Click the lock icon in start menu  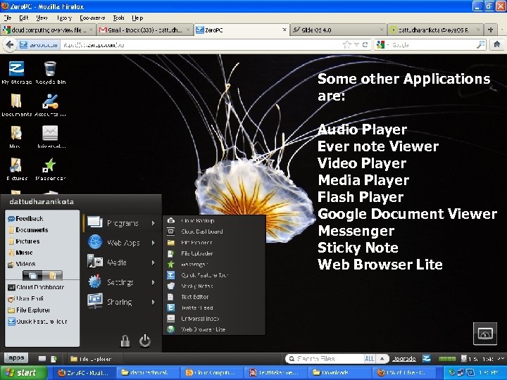coord(125,341)
